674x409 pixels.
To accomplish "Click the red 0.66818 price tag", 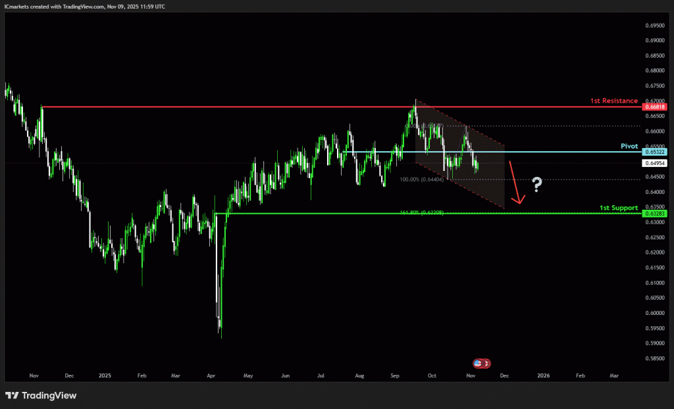I will [x=654, y=107].
